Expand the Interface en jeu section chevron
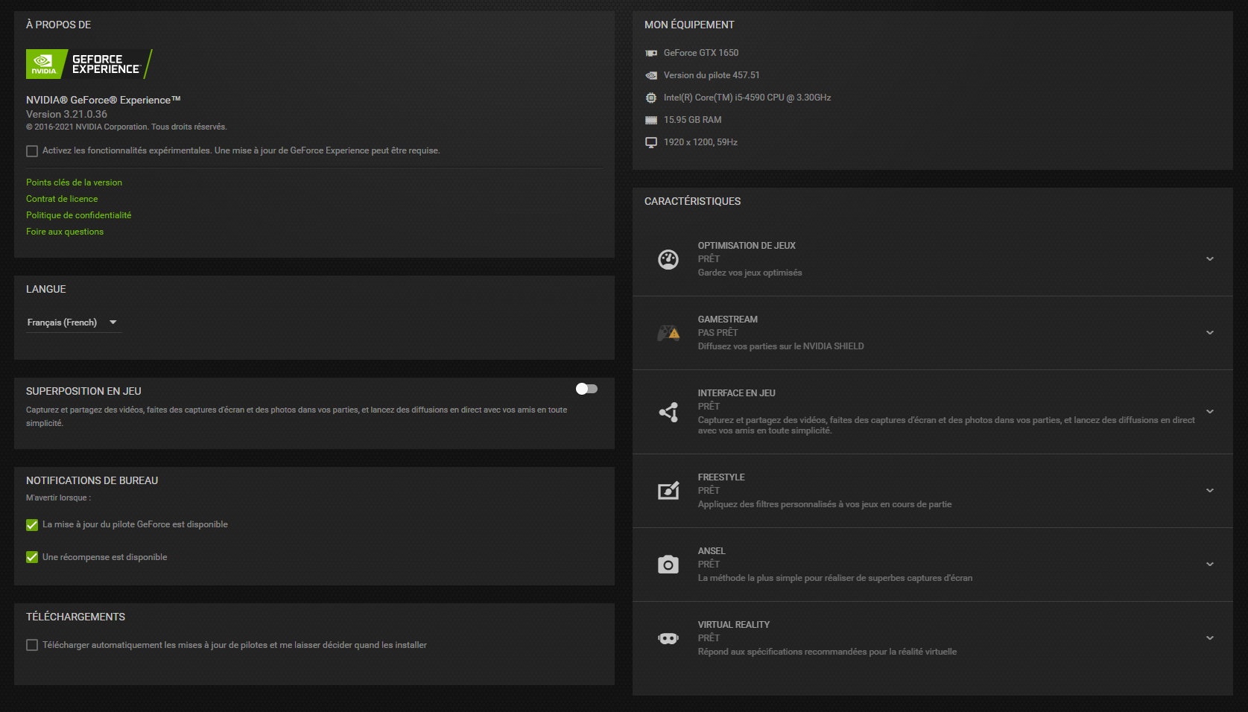This screenshot has height=712, width=1248. [x=1210, y=412]
